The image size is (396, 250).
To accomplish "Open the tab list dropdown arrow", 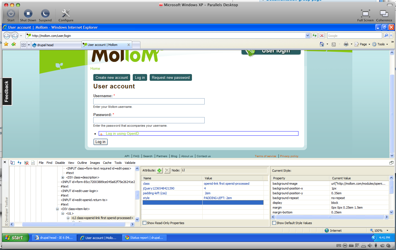I will coord(29,45).
